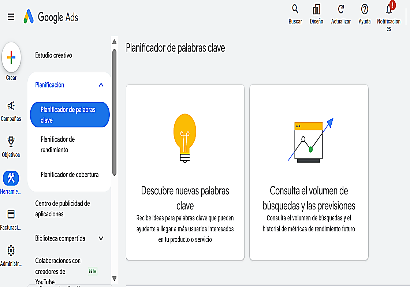Select Planificador de palabras clave
Screen dimensions: 410x287
(x=70, y=115)
